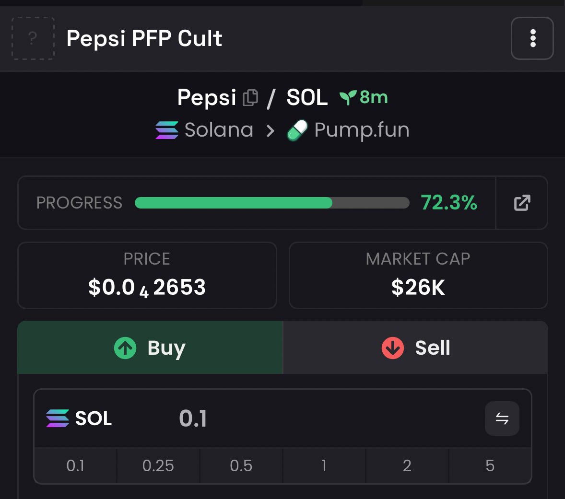Click the placeholder token image

tap(33, 38)
